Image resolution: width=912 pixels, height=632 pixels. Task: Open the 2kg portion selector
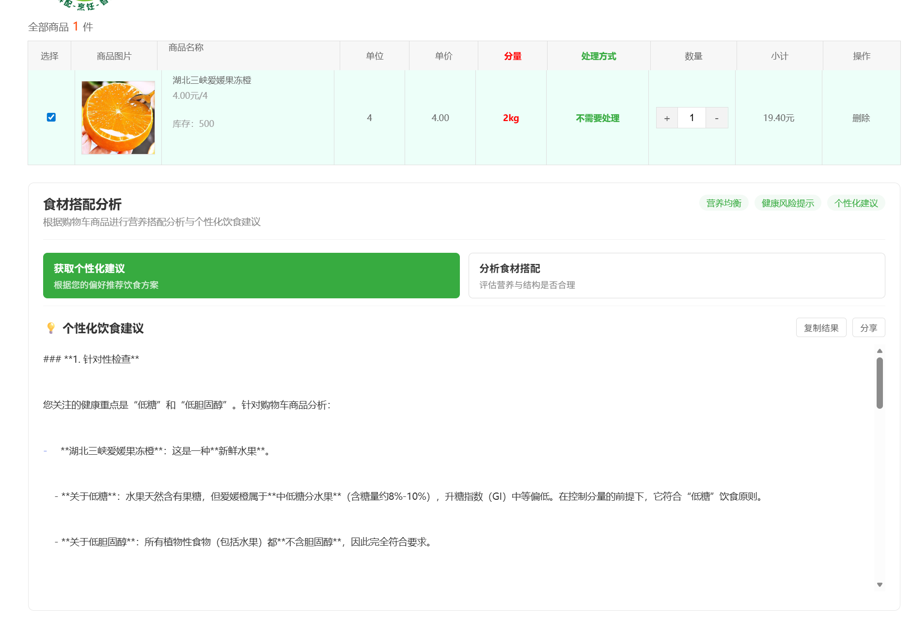511,117
